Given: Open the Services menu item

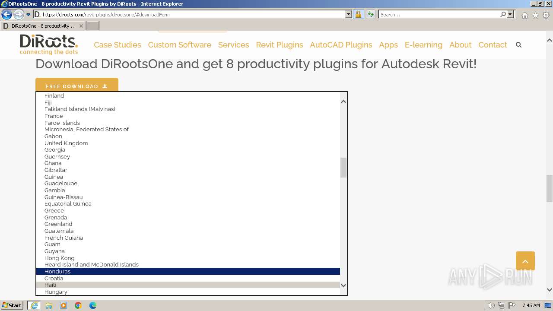Looking at the screenshot, I should (x=234, y=45).
